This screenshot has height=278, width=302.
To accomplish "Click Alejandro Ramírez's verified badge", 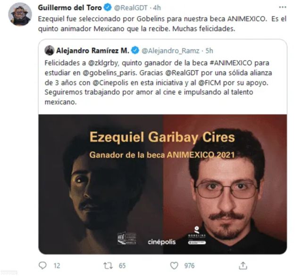I will (x=135, y=51).
